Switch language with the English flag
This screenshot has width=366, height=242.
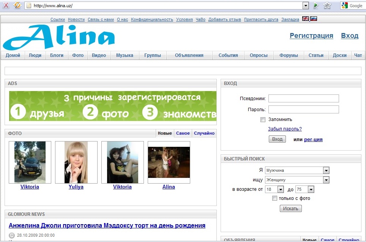tap(306, 19)
